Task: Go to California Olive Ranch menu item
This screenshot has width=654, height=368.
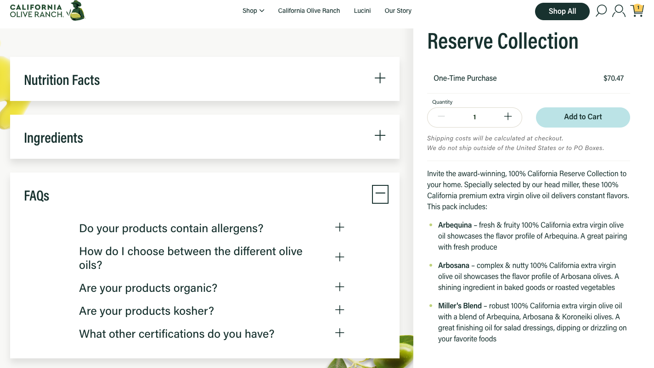Action: (309, 11)
